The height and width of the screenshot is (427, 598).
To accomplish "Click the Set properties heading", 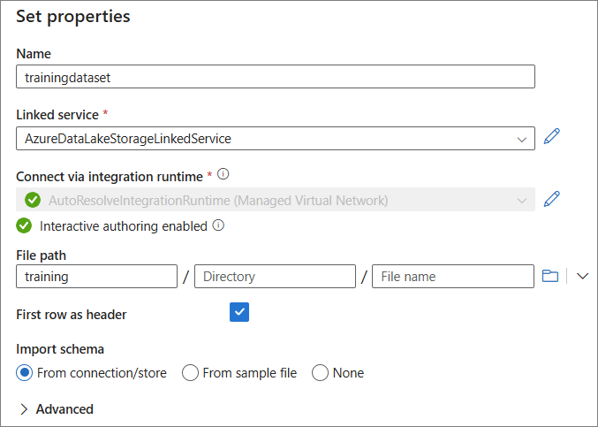I will [72, 17].
